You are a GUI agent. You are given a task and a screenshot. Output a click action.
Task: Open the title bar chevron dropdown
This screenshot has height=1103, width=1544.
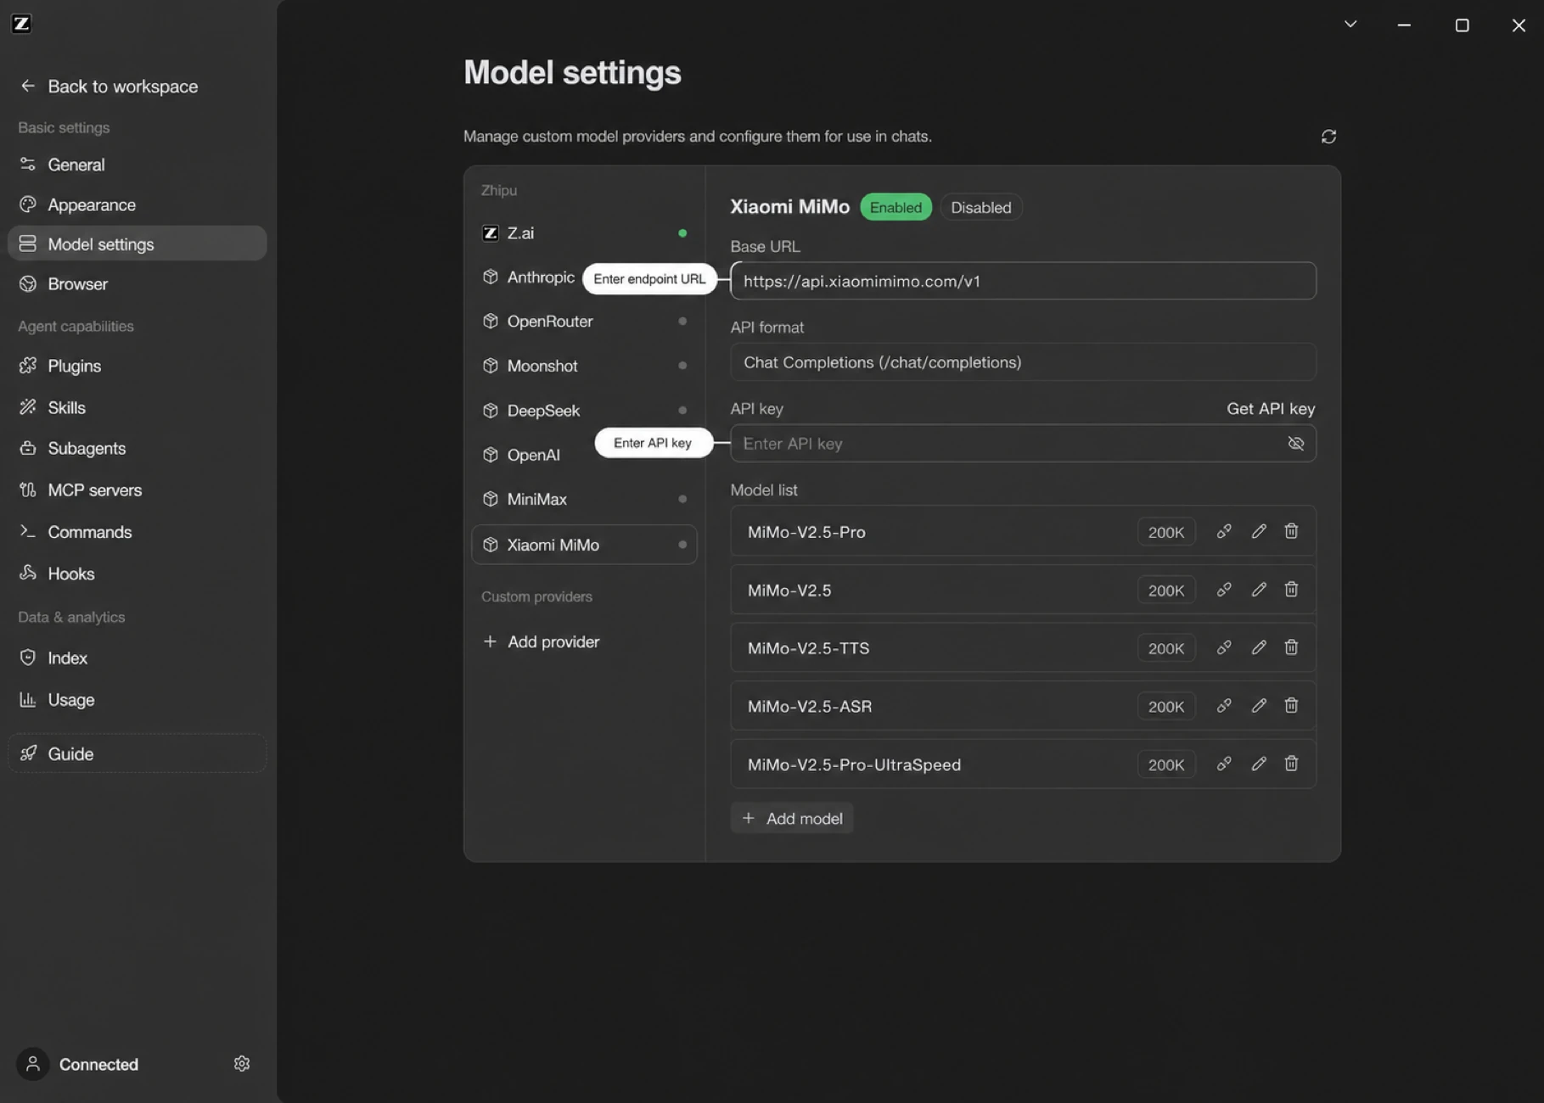click(x=1350, y=24)
